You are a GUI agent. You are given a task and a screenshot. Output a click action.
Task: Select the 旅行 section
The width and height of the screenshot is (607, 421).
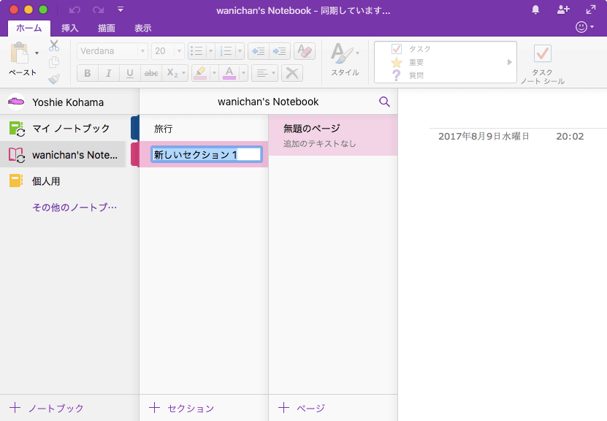click(x=203, y=129)
